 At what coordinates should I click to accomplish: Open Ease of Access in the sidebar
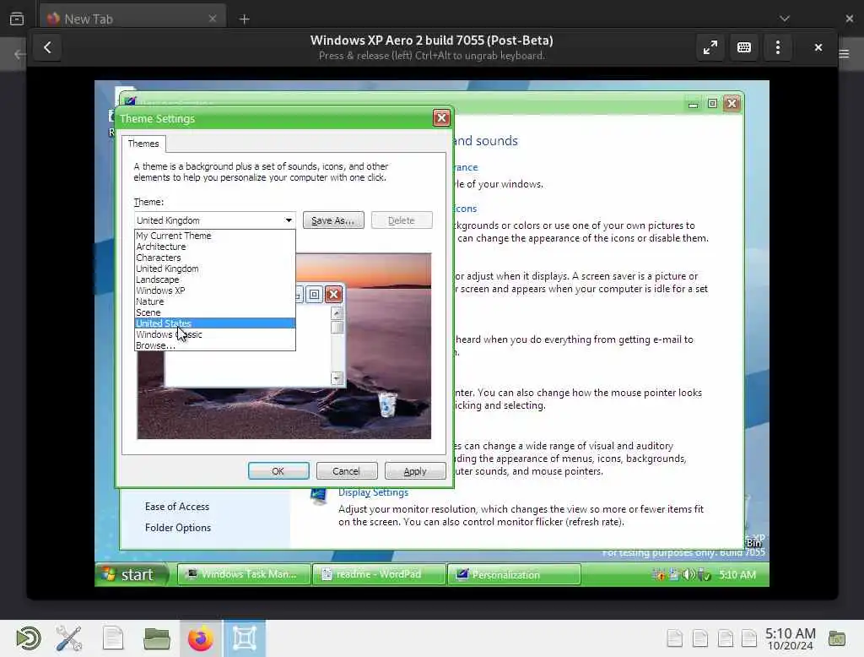[x=177, y=507]
